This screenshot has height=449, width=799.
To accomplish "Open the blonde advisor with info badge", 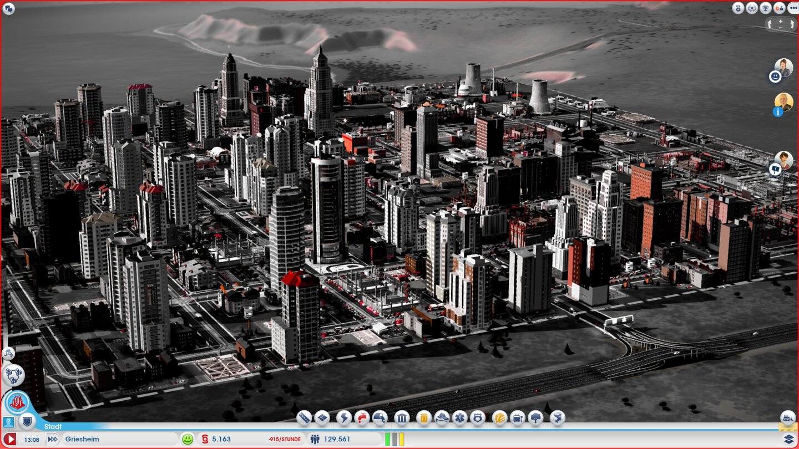I will click(x=784, y=102).
